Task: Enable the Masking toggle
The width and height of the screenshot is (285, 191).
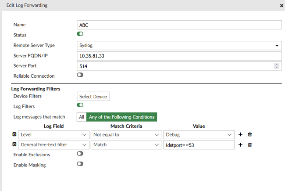Action: click(x=80, y=164)
